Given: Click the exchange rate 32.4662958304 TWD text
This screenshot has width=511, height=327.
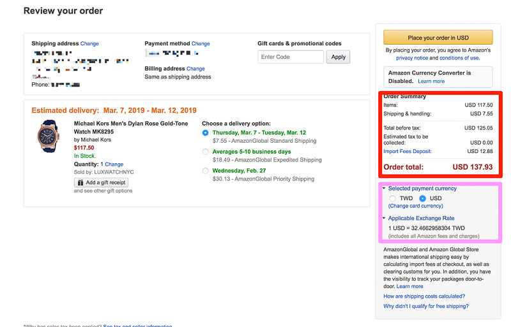Looking at the screenshot, I should click(x=438, y=228).
